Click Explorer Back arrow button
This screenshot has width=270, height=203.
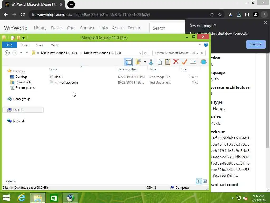(7, 53)
